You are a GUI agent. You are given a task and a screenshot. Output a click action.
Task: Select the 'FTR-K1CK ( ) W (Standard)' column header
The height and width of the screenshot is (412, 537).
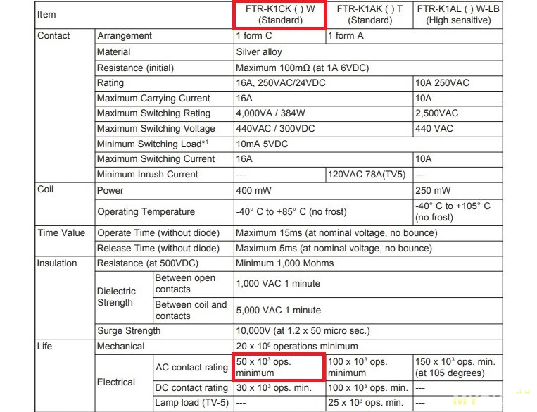(x=280, y=15)
